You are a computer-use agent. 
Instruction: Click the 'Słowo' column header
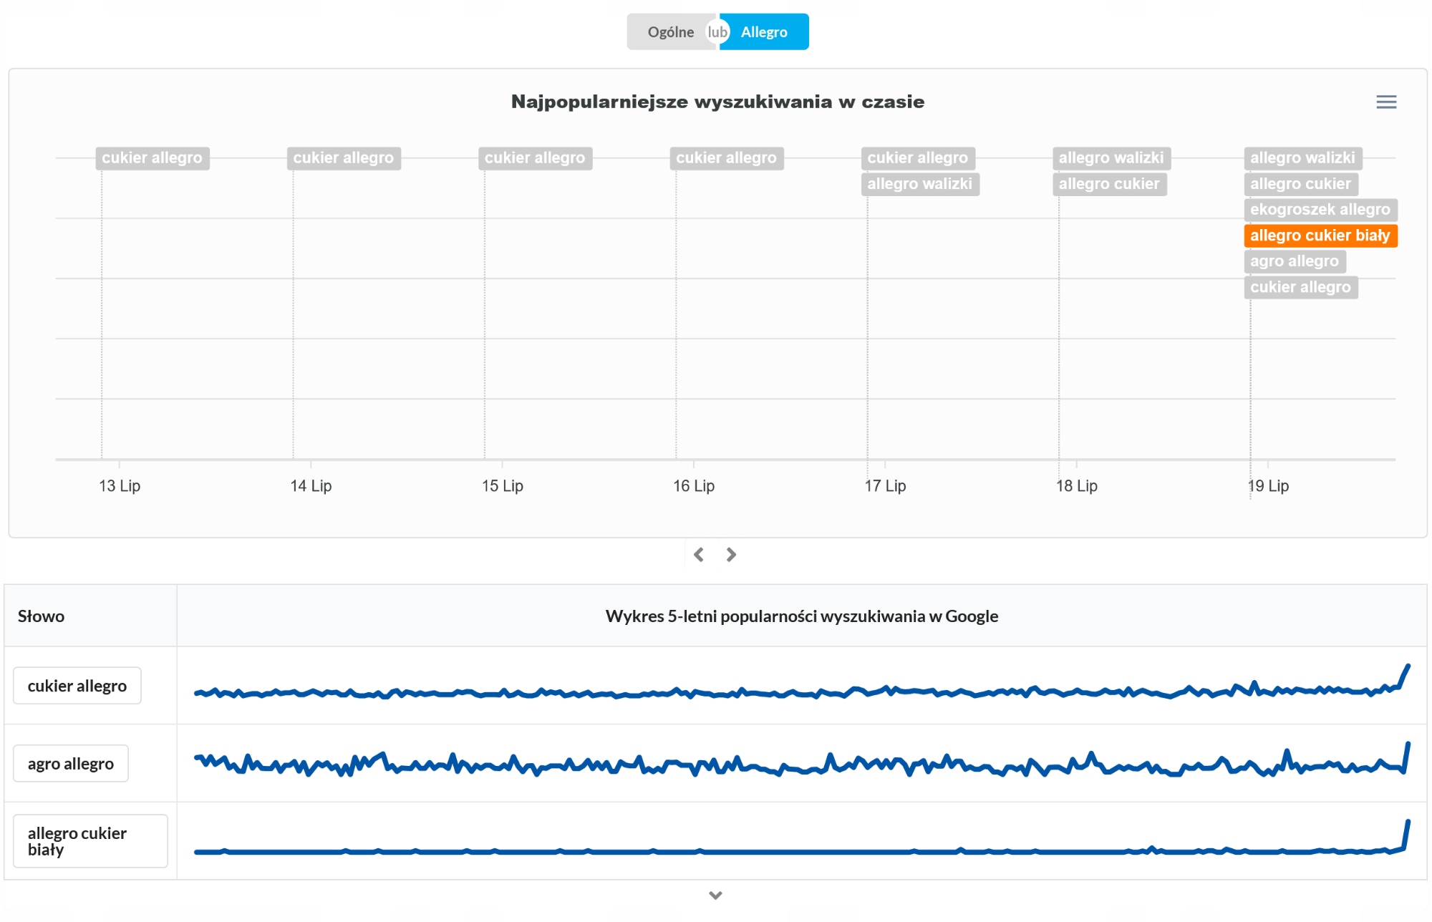point(42,616)
